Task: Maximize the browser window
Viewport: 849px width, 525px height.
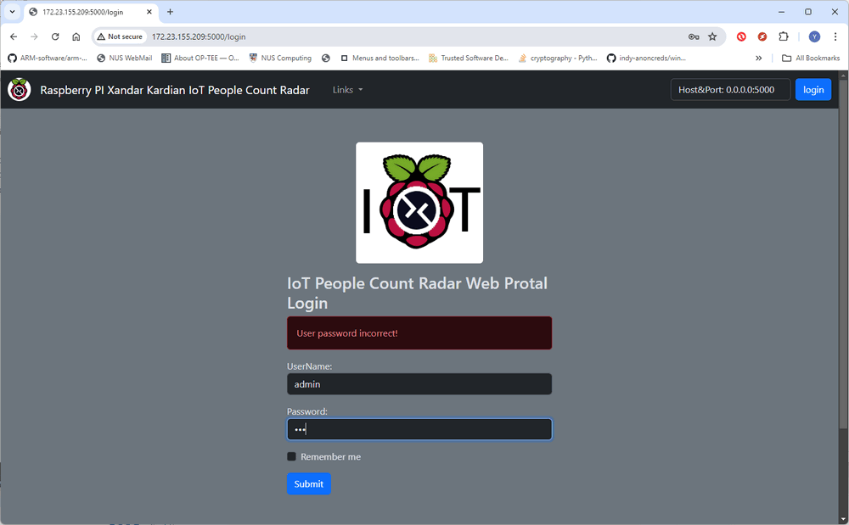Action: pos(808,12)
